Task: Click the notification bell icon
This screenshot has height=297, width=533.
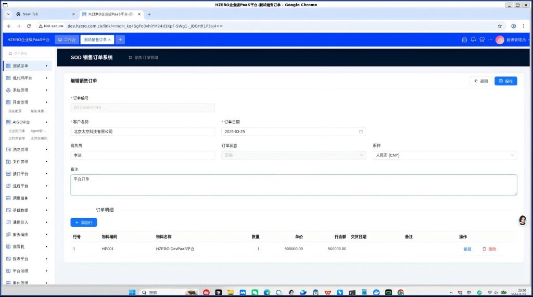Action: (x=473, y=40)
